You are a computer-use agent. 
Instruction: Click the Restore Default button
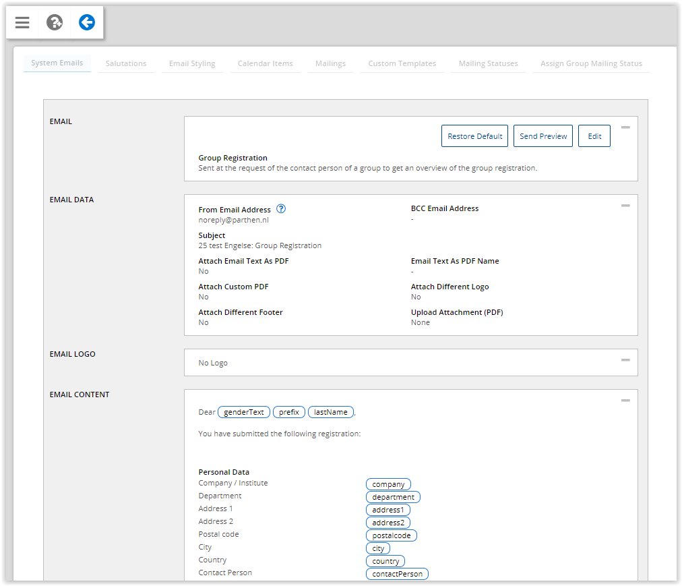point(474,136)
